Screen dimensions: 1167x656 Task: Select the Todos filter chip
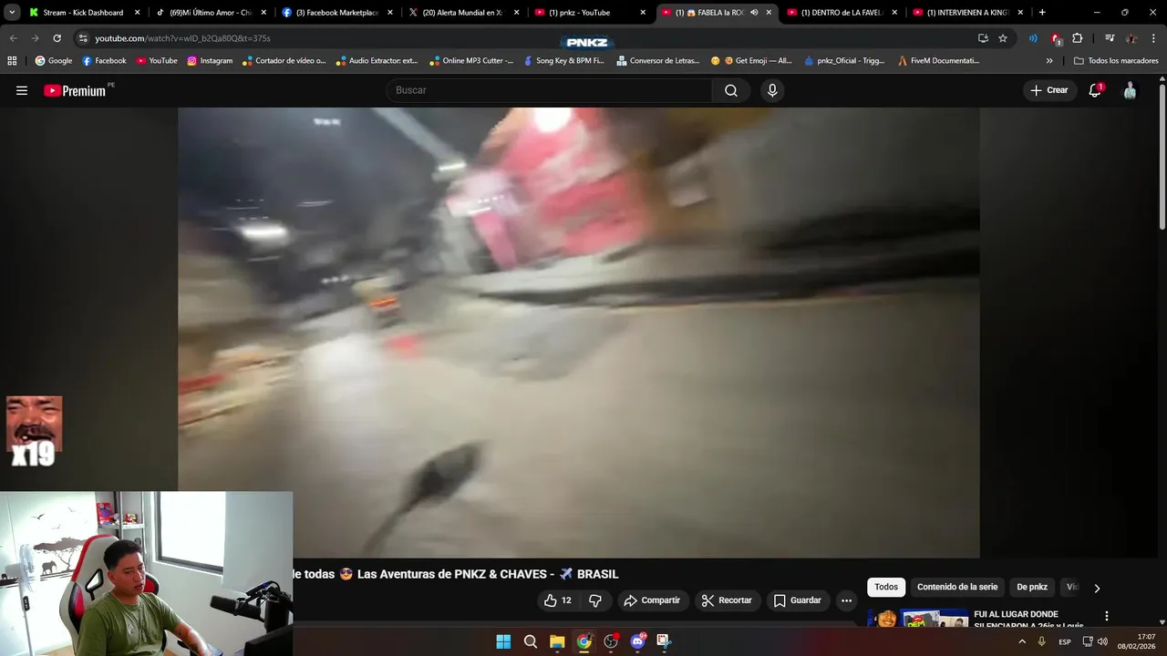point(886,588)
